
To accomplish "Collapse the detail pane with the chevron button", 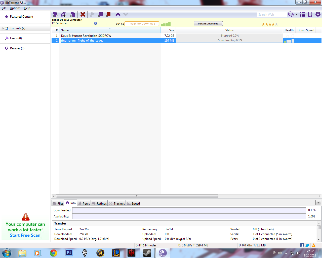I will (318, 203).
